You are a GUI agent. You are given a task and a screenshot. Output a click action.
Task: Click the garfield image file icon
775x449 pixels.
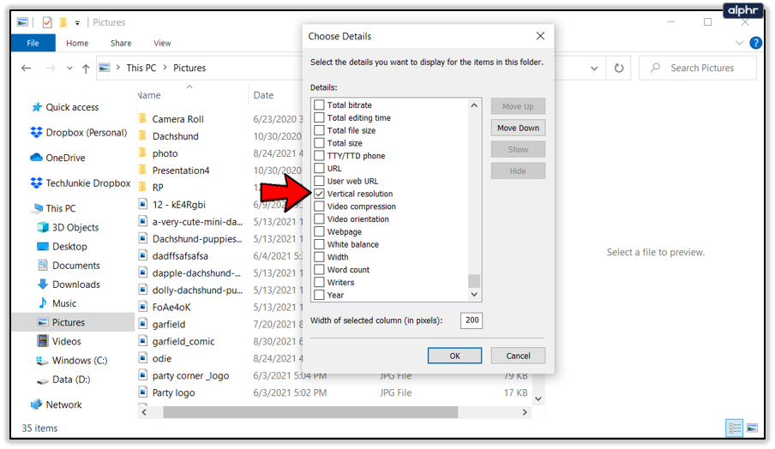click(143, 324)
